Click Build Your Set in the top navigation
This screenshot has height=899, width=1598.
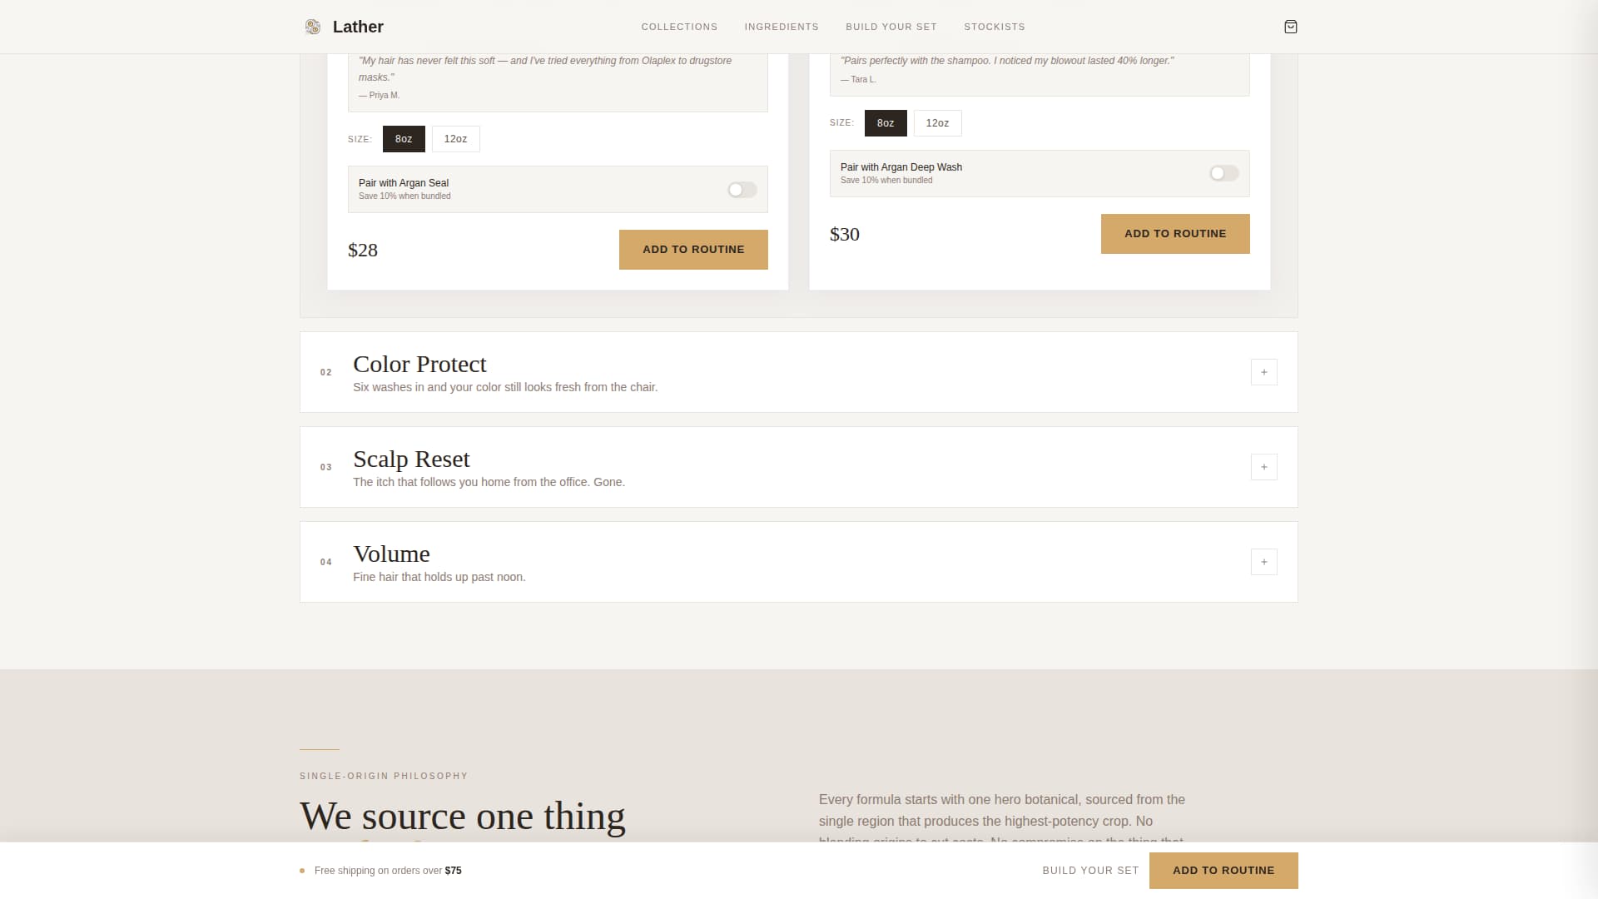[x=891, y=27]
